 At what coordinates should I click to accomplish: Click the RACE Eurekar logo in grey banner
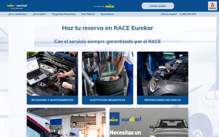coord(125,119)
